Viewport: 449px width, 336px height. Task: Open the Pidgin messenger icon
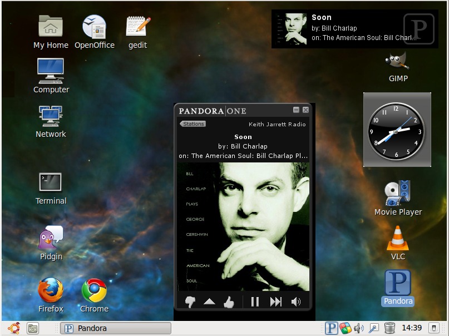click(x=51, y=243)
